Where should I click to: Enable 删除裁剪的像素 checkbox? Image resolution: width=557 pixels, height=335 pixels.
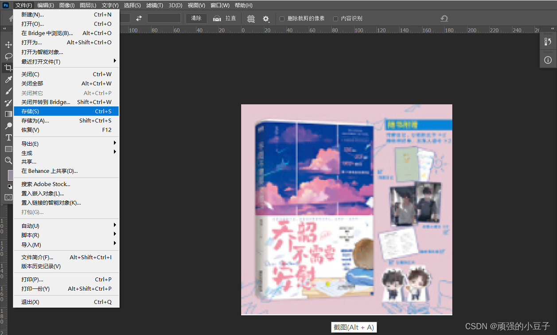(282, 19)
